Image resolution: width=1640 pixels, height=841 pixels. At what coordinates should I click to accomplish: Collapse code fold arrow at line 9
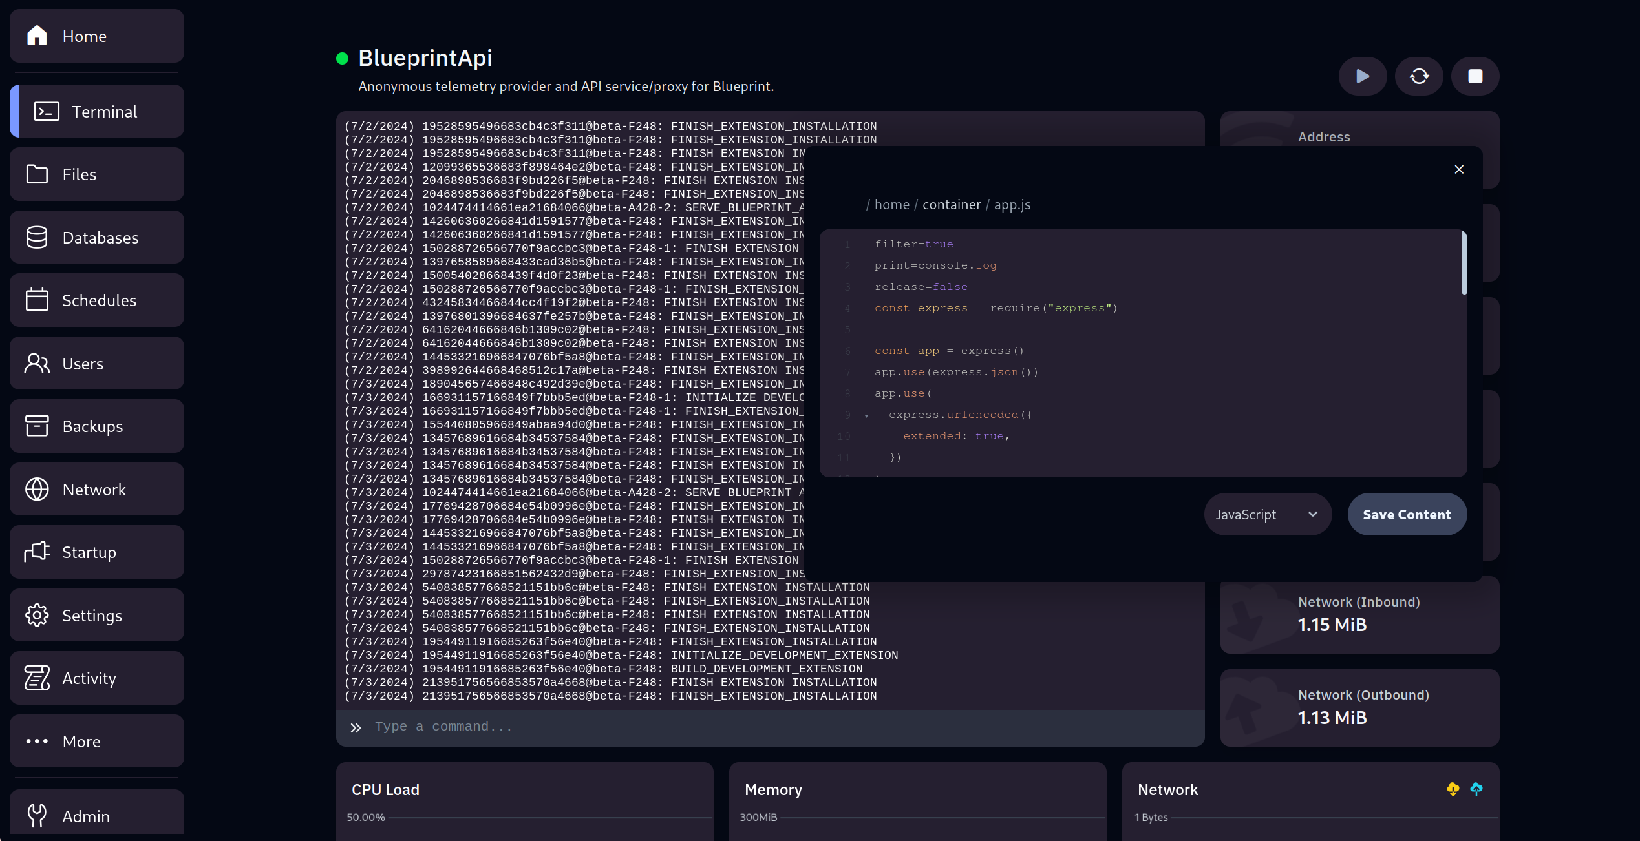coord(866,416)
